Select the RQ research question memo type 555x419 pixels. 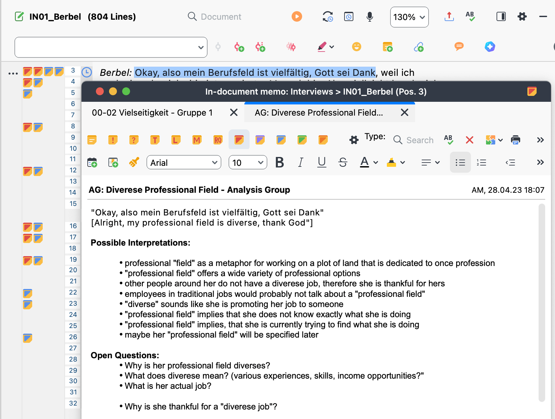[x=217, y=140]
